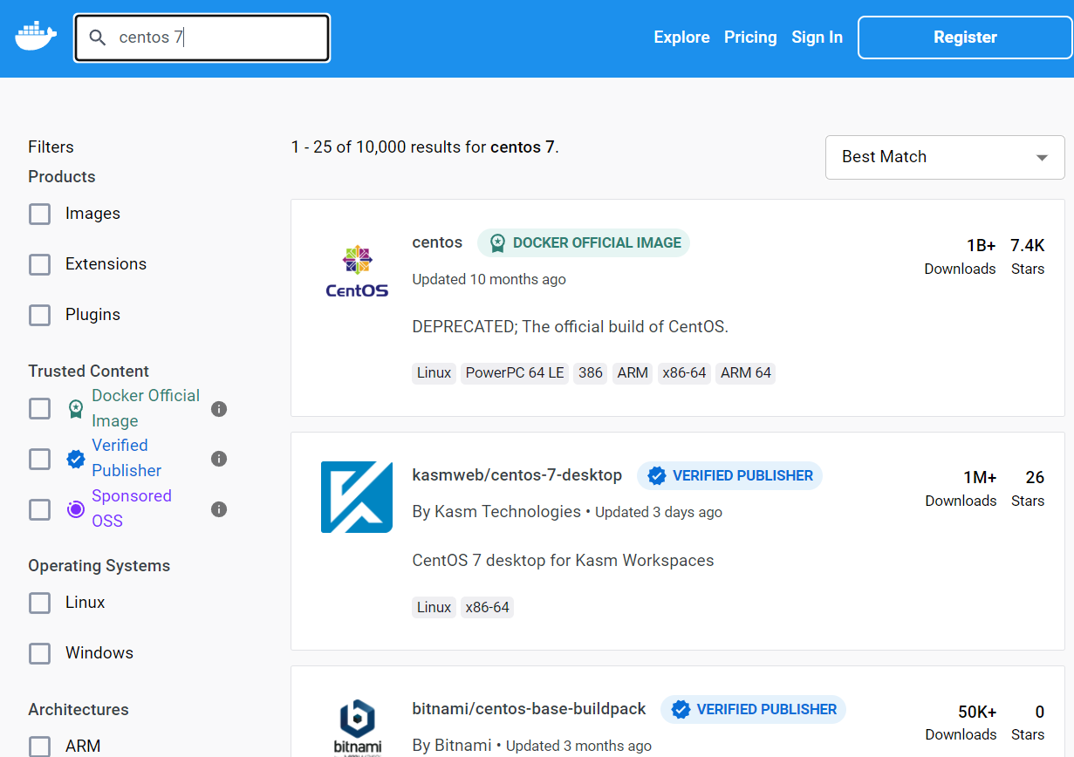Click the search magnifier icon
The width and height of the screenshot is (1074, 757).
click(98, 38)
